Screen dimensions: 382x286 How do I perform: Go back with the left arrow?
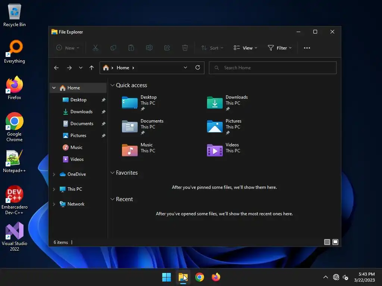[56, 68]
